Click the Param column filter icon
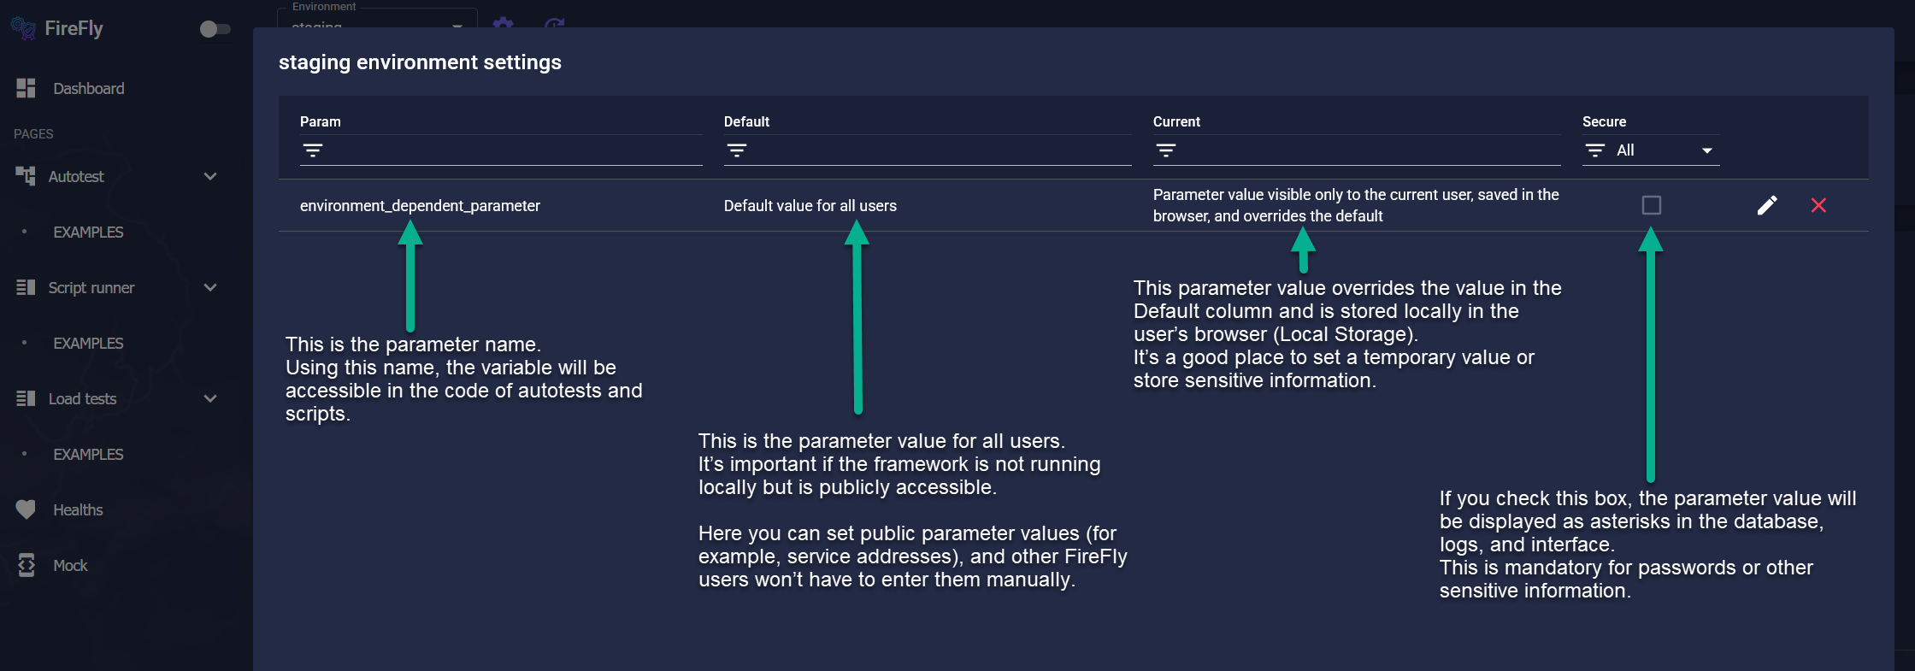The height and width of the screenshot is (671, 1915). [x=313, y=150]
